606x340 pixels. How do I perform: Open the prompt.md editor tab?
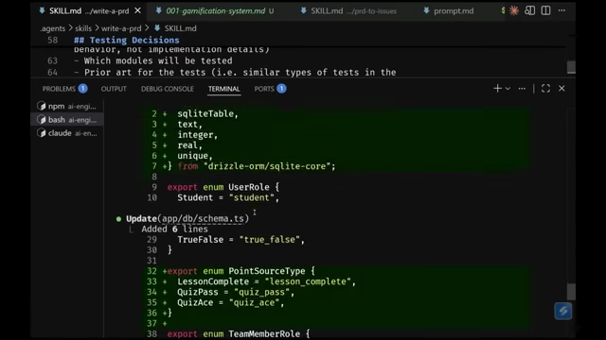point(448,10)
